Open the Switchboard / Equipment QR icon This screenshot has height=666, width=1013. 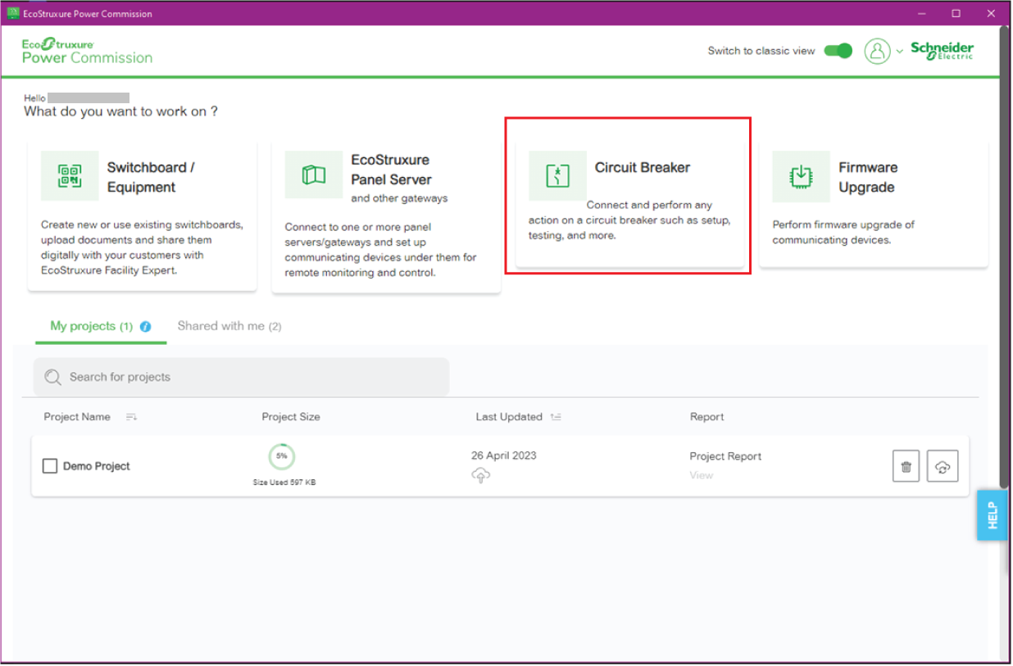pos(70,175)
